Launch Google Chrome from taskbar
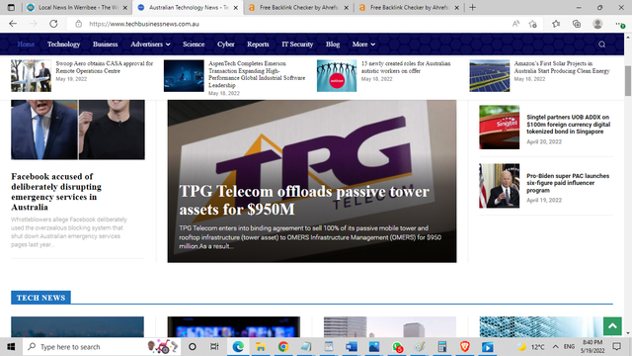 (x=283, y=347)
